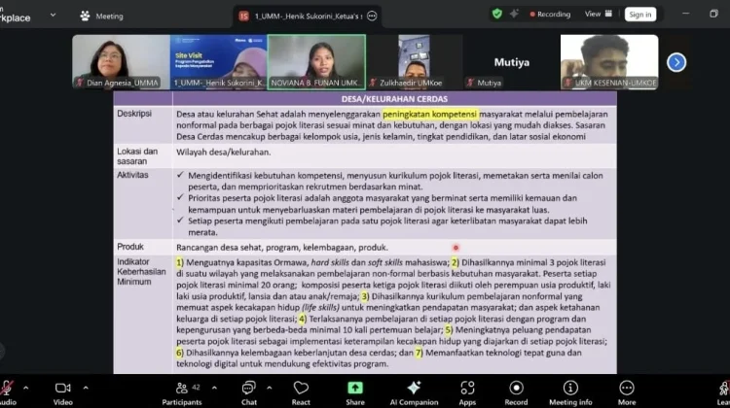Open the More options menu
Image resolution: width=730 pixels, height=408 pixels.
click(x=627, y=392)
